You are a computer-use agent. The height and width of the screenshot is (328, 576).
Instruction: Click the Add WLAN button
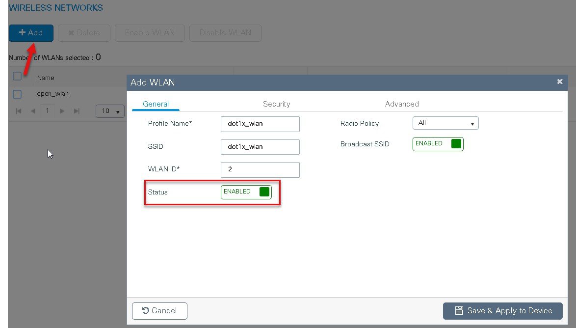click(x=31, y=33)
